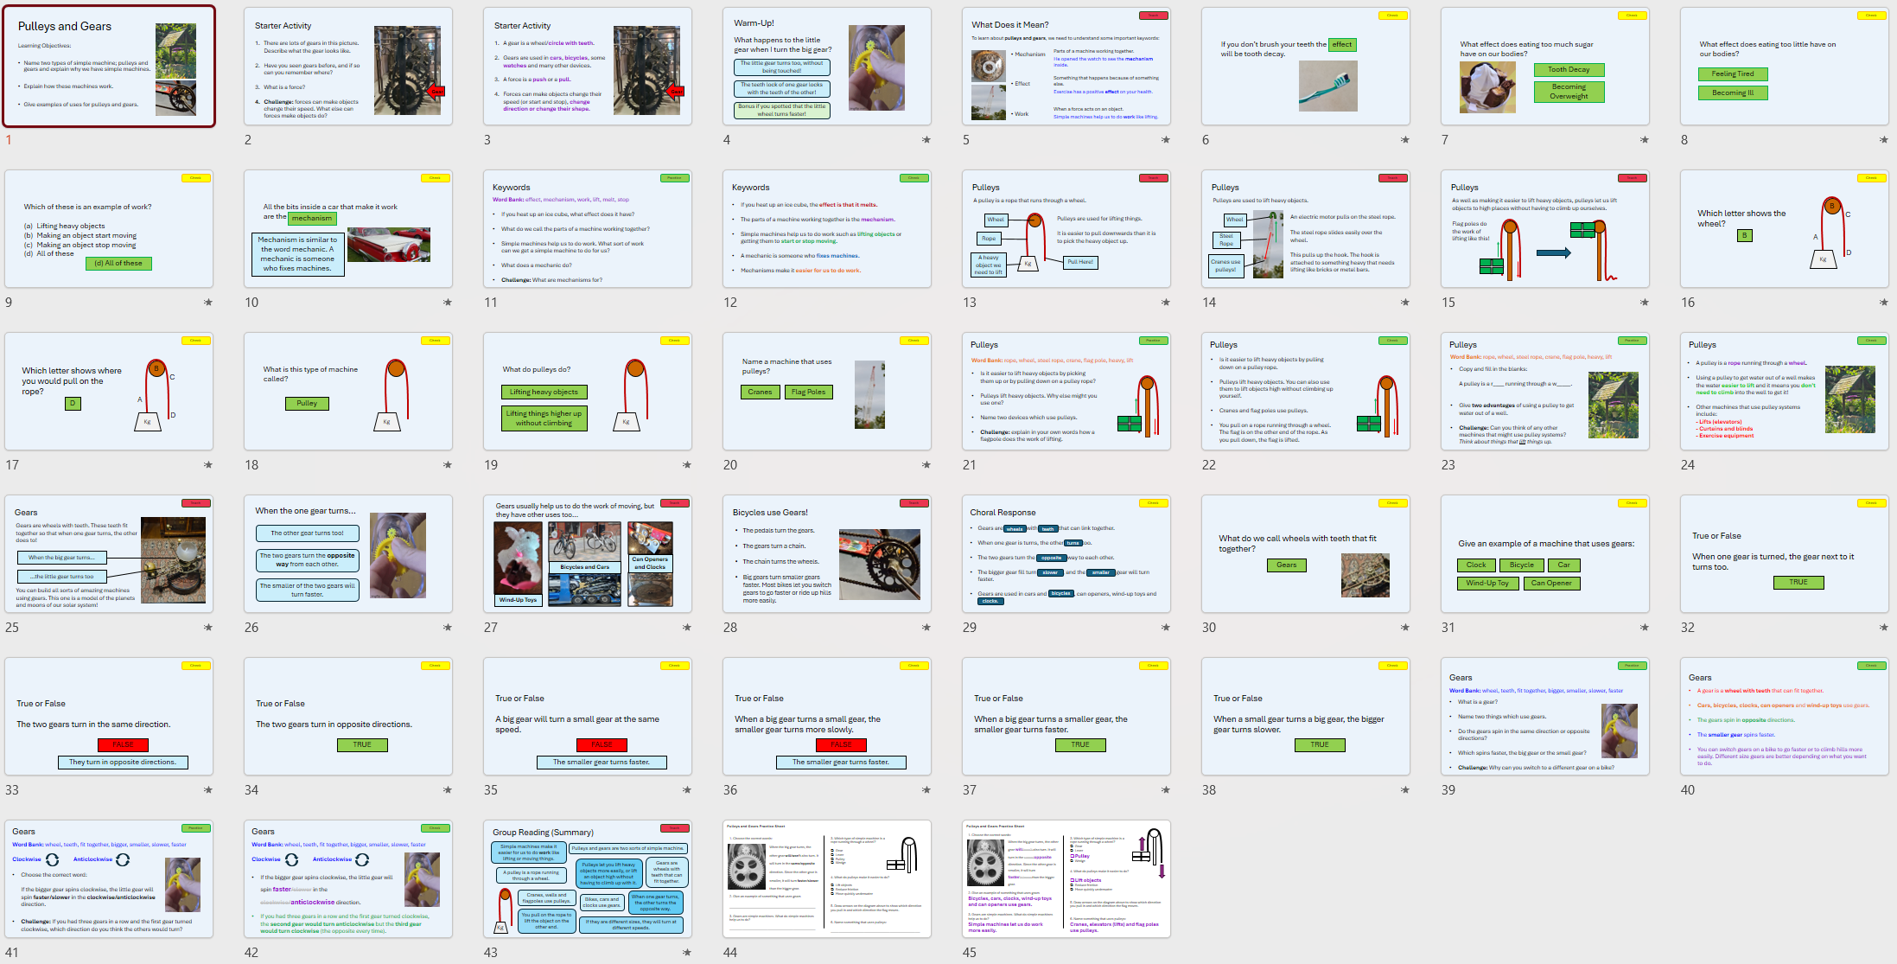
Task: Click the star icon under slide 43
Action: [x=686, y=953]
